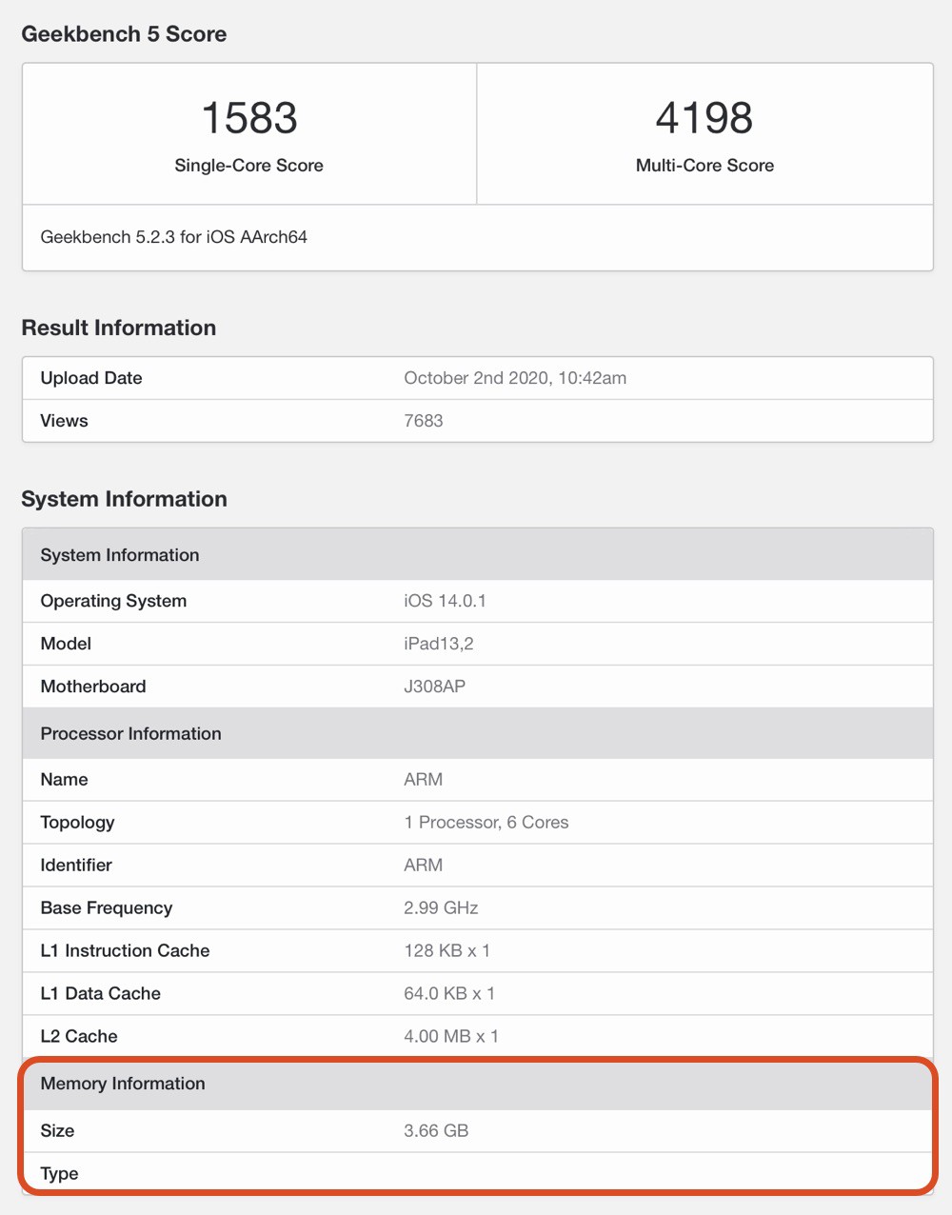This screenshot has height=1215, width=952.
Task: Select the 3.66 GB memory size value
Action: tap(436, 1131)
